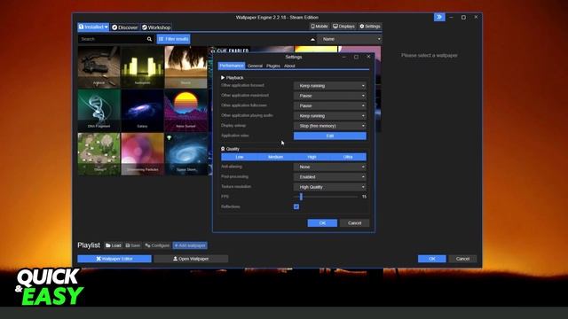Viewport: 568px width, 319px height.
Task: Click the FPS slider handle
Action: click(x=301, y=197)
